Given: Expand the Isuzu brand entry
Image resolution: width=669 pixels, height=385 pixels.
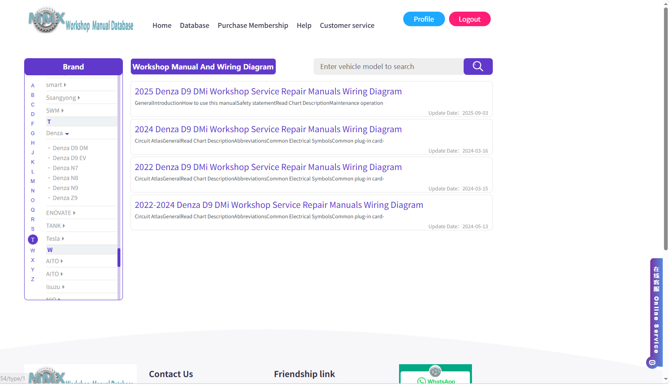Looking at the screenshot, I should coord(55,287).
